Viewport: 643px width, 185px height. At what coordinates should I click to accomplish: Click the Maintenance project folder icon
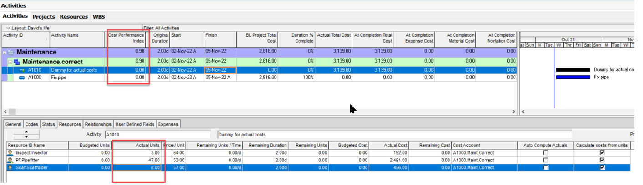(11, 53)
